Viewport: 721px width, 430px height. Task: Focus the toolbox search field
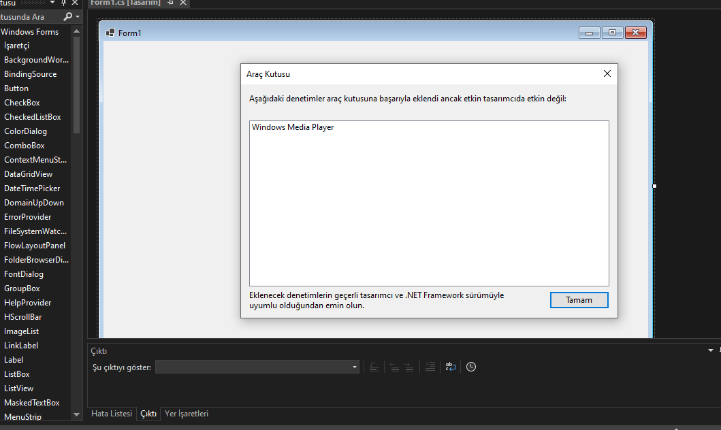pos(31,16)
